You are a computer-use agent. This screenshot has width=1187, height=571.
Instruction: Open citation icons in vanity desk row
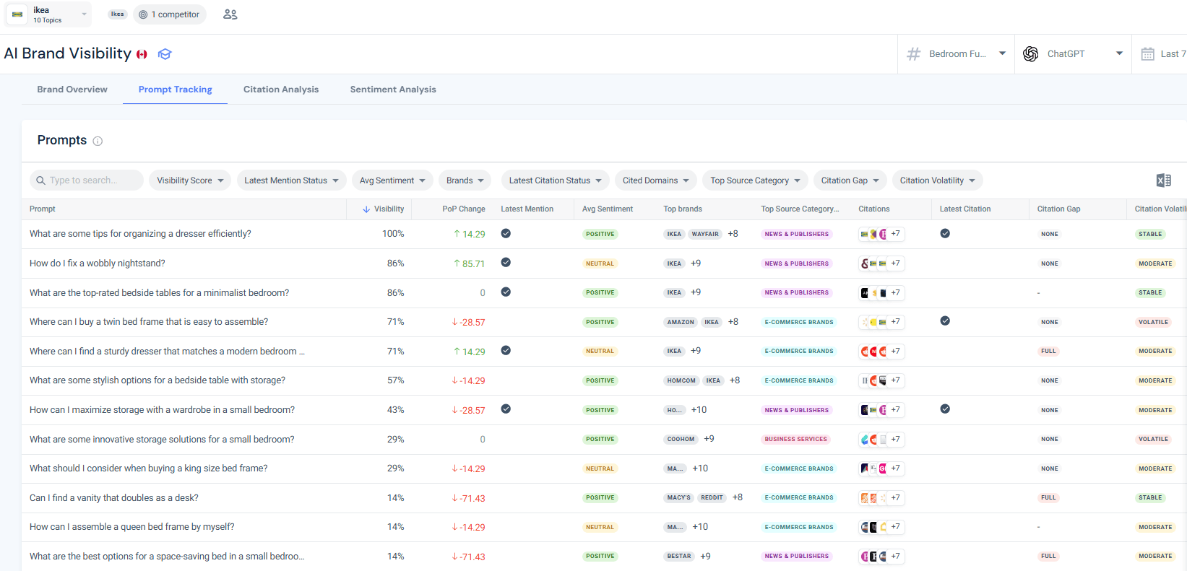881,498
